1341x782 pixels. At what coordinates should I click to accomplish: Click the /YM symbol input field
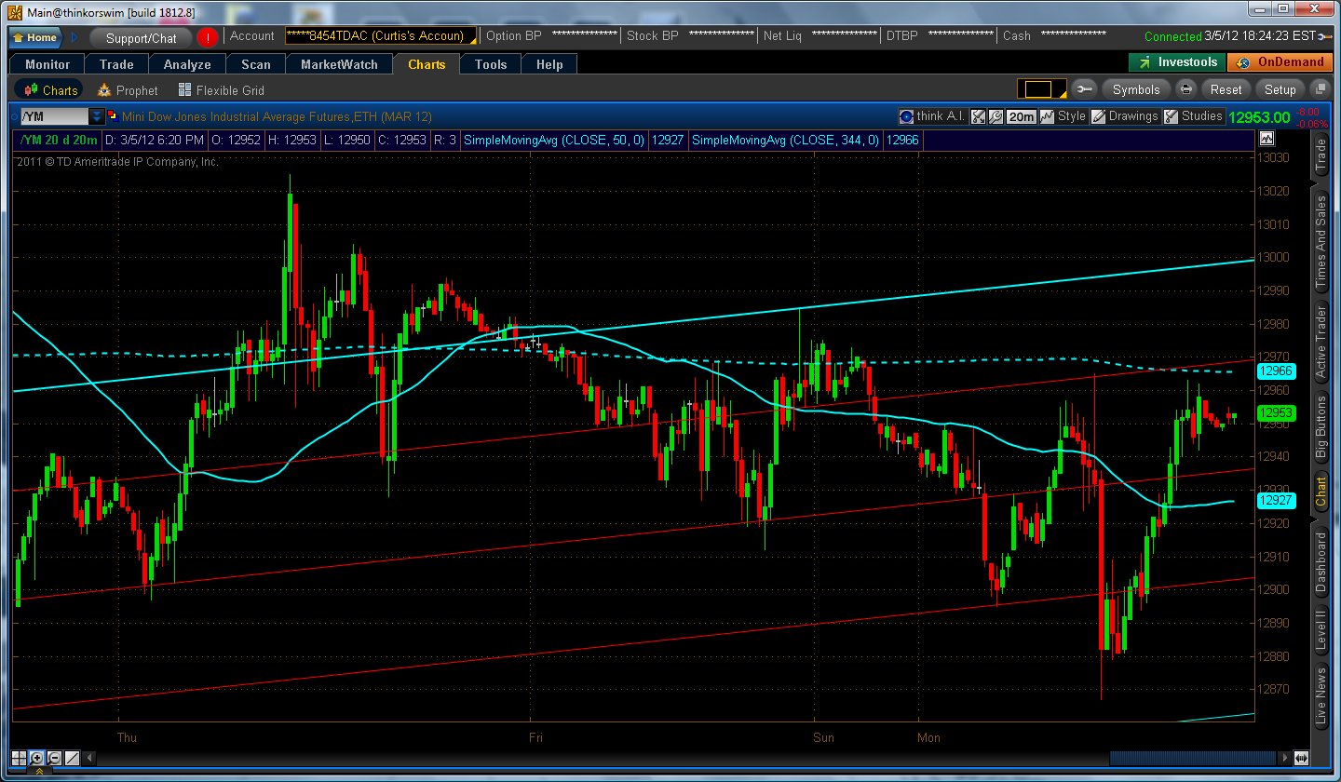pos(54,116)
